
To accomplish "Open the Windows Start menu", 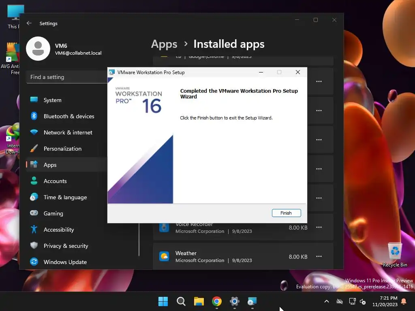I will tap(163, 301).
